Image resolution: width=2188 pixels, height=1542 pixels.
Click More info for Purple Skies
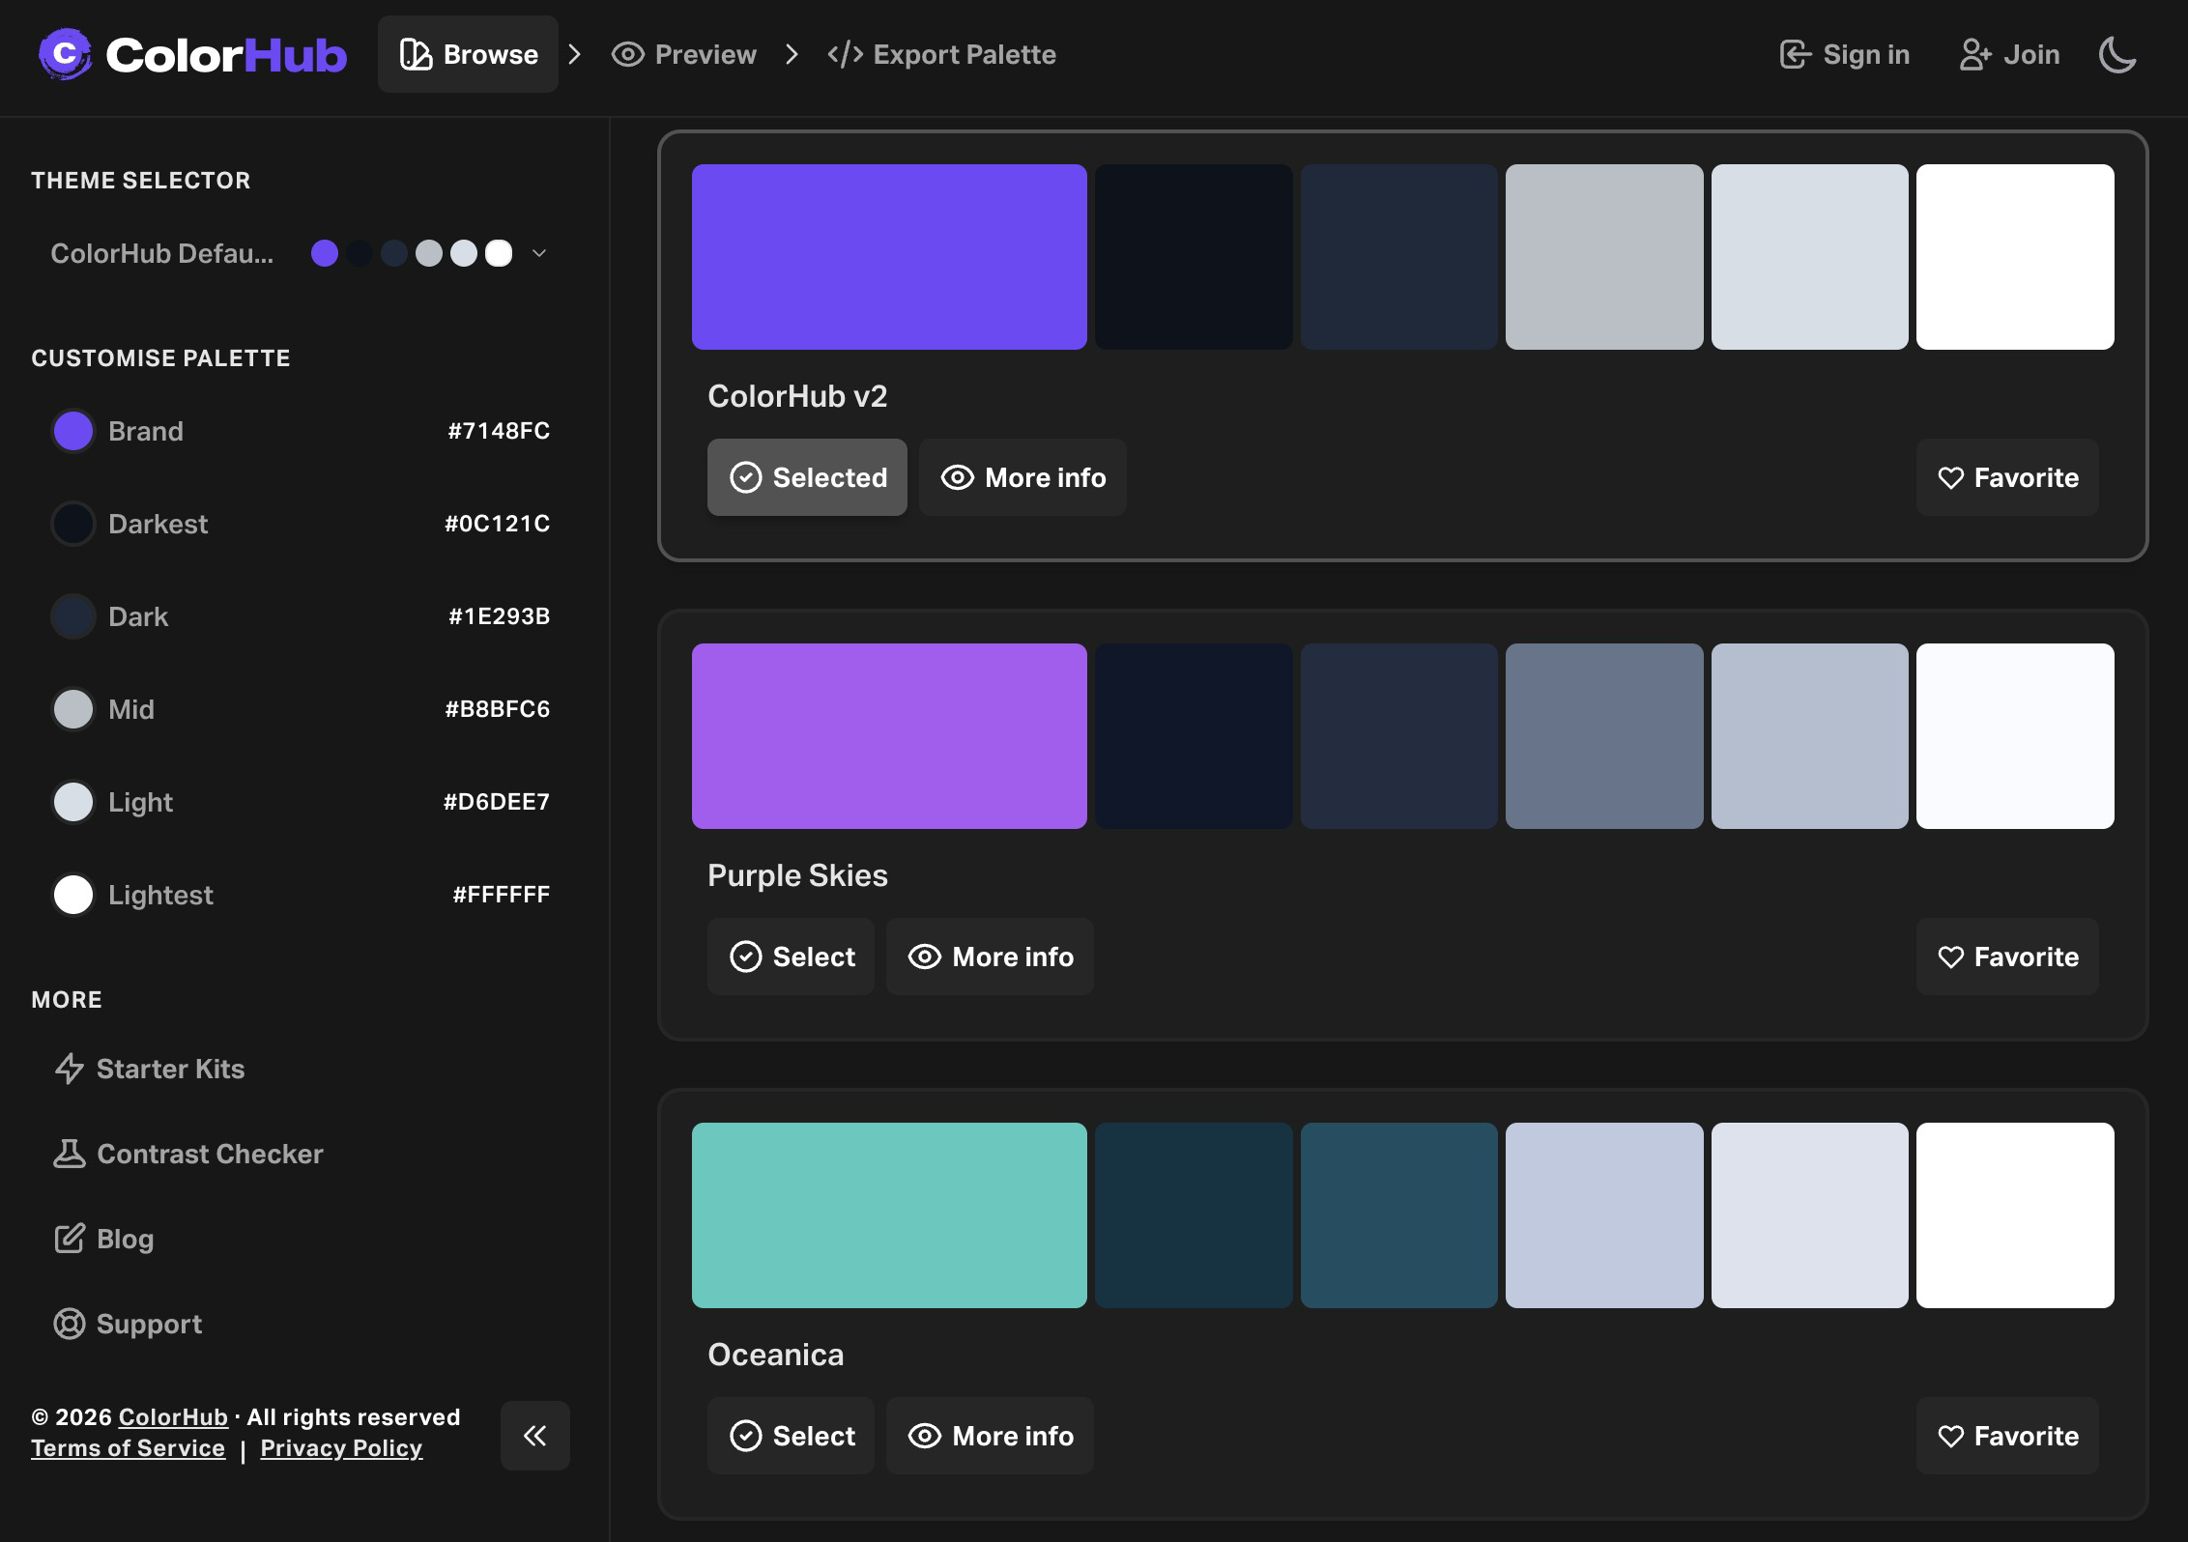990,957
